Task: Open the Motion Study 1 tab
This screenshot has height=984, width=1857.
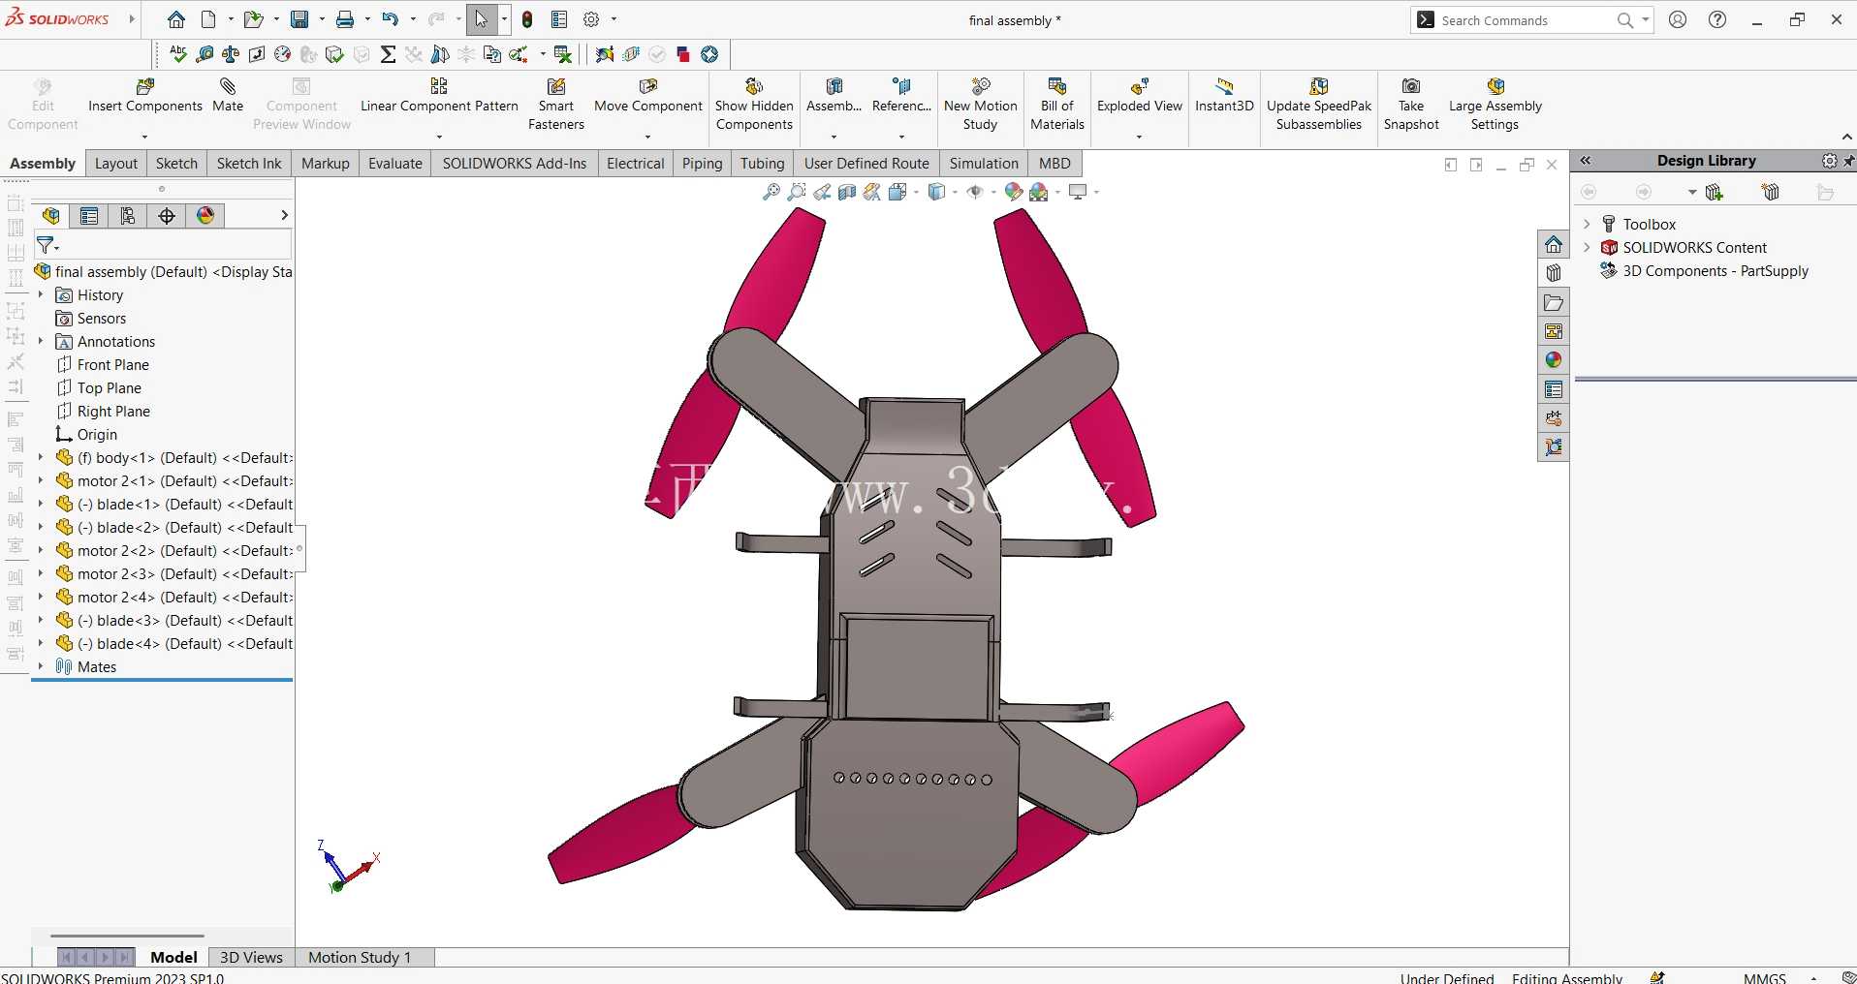Action: pos(360,957)
